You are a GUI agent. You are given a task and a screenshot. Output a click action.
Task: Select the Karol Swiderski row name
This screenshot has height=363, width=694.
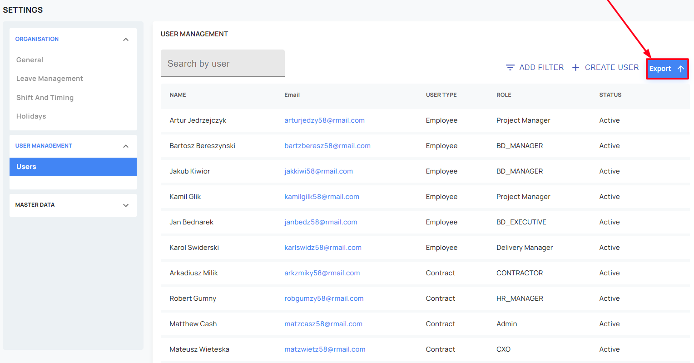194,248
